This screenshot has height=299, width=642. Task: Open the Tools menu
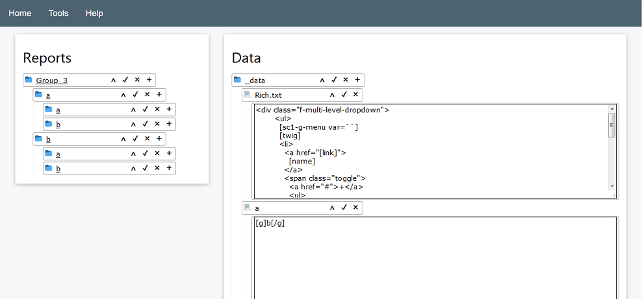(x=58, y=13)
